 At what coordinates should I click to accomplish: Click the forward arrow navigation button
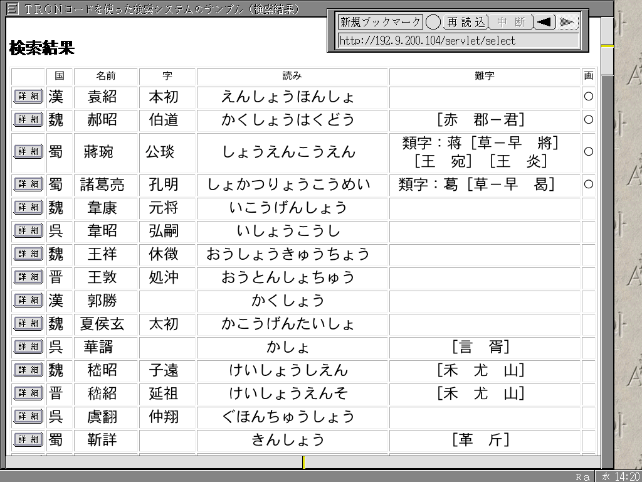tap(567, 22)
